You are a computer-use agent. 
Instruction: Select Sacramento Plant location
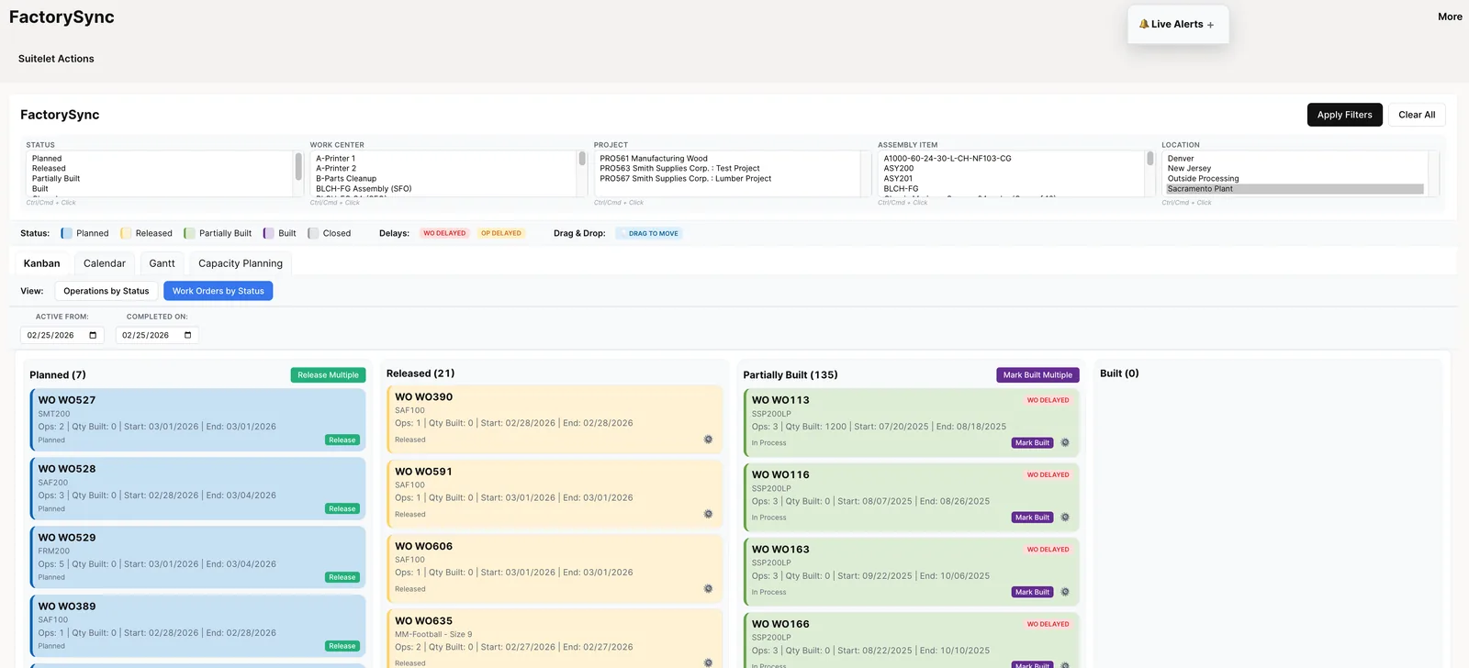tap(1295, 189)
